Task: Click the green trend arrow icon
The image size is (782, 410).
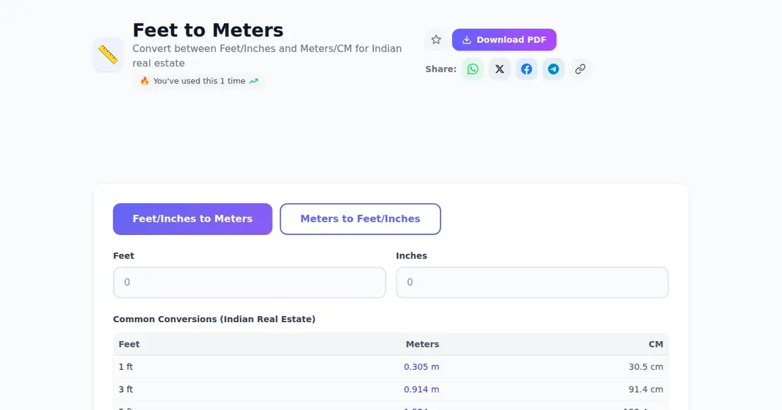Action: point(254,81)
